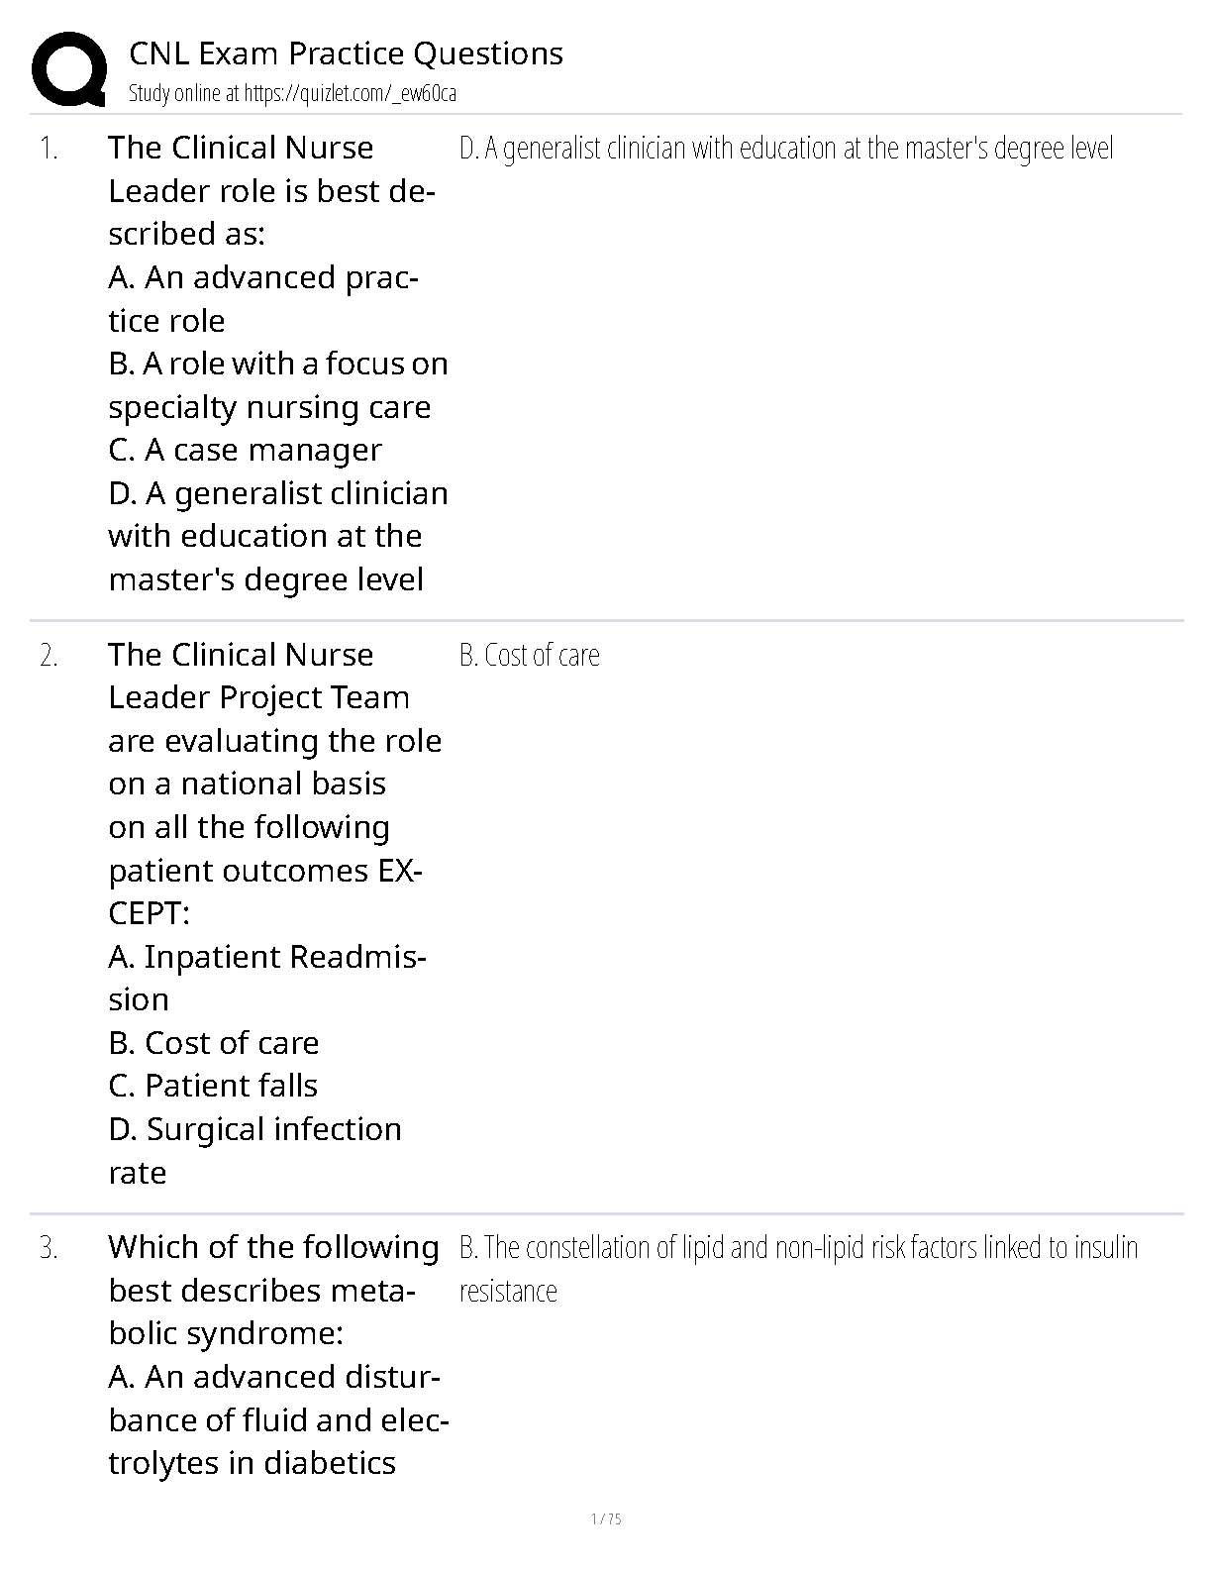This screenshot has width=1212, height=1569.
Task: Click question text about Project Team
Action: tap(275, 784)
